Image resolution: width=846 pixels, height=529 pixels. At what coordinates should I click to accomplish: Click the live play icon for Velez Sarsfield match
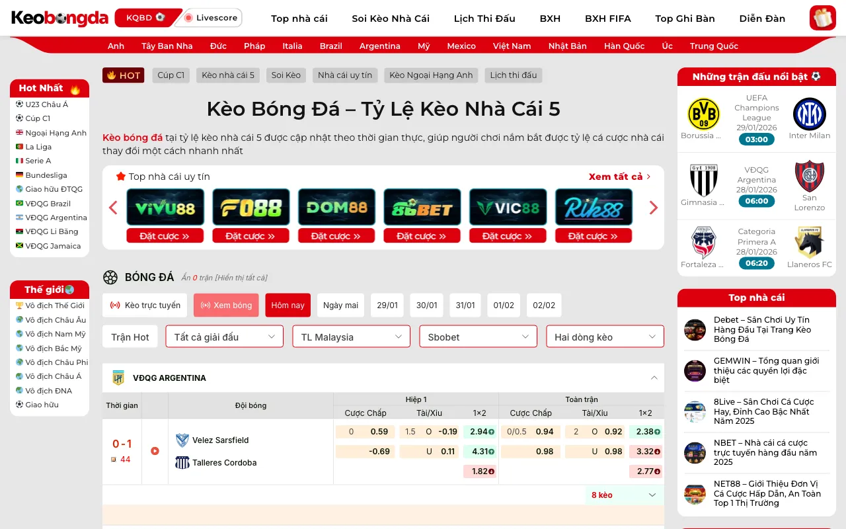tap(155, 451)
